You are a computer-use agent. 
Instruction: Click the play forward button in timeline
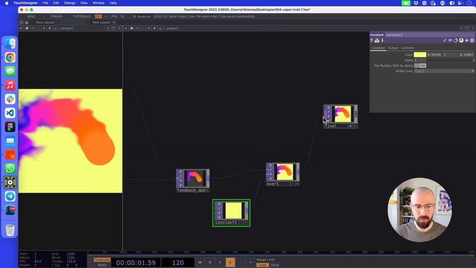[231, 262]
